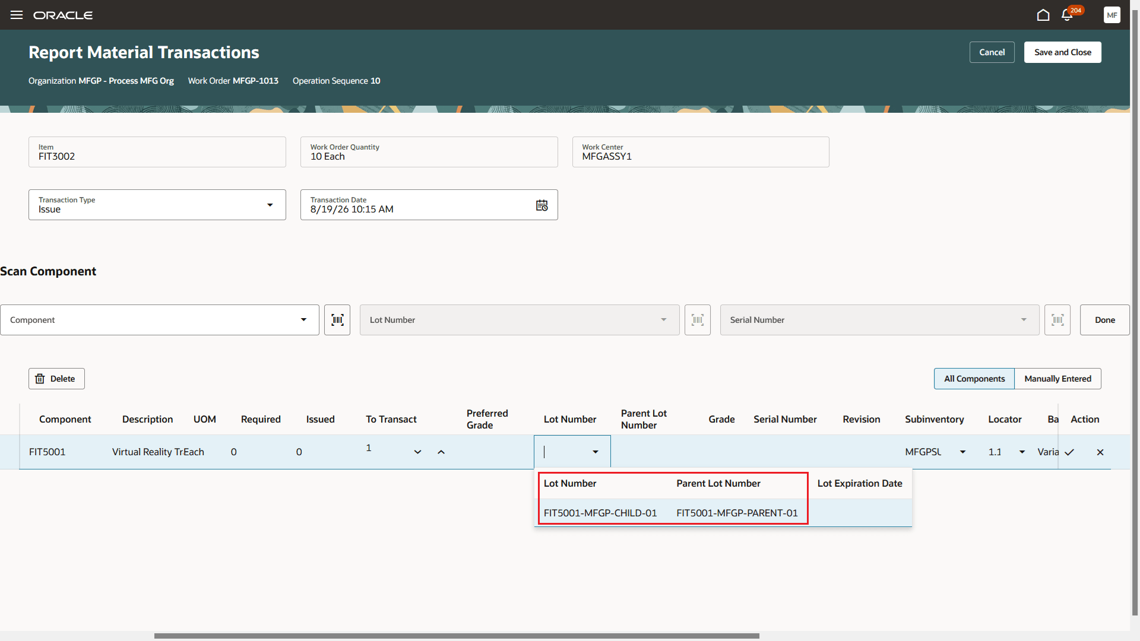Click the Grade column header
Image resolution: width=1140 pixels, height=641 pixels.
(721, 420)
